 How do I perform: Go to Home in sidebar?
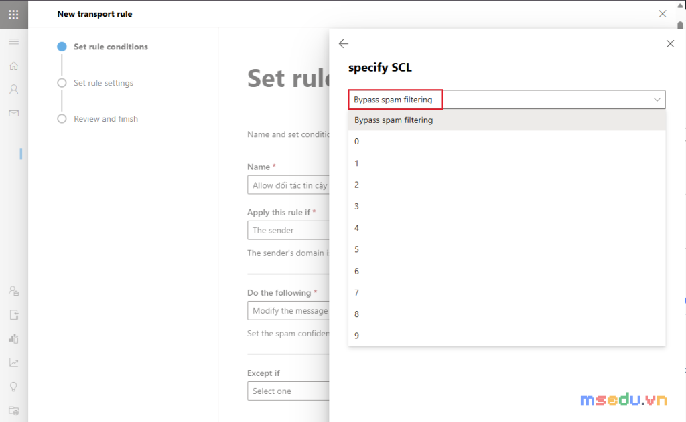(13, 66)
